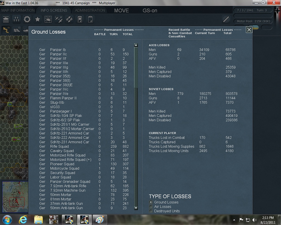Image resolution: width=281 pixels, height=225 pixels.
Task: Click Soviet AFV total 7370
Action: pos(230,102)
